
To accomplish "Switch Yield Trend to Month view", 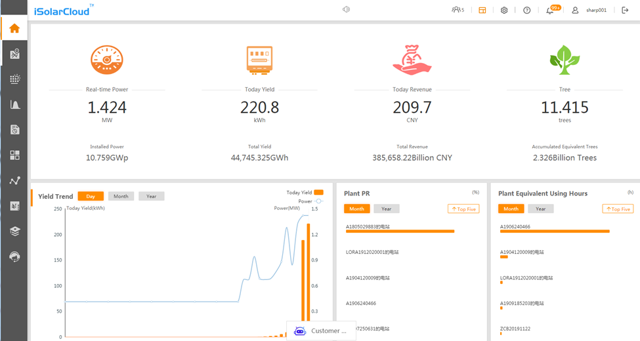I will click(x=121, y=196).
